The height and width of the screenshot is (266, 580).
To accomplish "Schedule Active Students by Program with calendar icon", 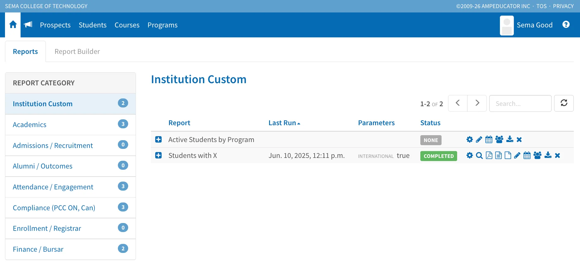I will (489, 139).
